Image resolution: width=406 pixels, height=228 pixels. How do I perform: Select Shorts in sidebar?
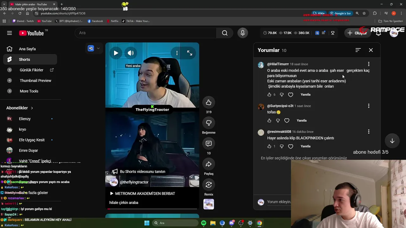point(30,60)
